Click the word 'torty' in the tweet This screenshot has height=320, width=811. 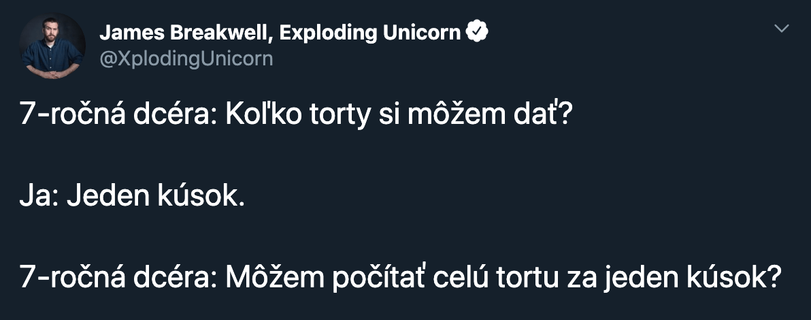click(x=340, y=116)
